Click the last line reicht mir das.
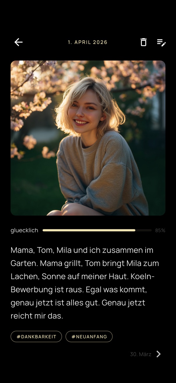The height and width of the screenshot is (383, 176). coord(37,316)
